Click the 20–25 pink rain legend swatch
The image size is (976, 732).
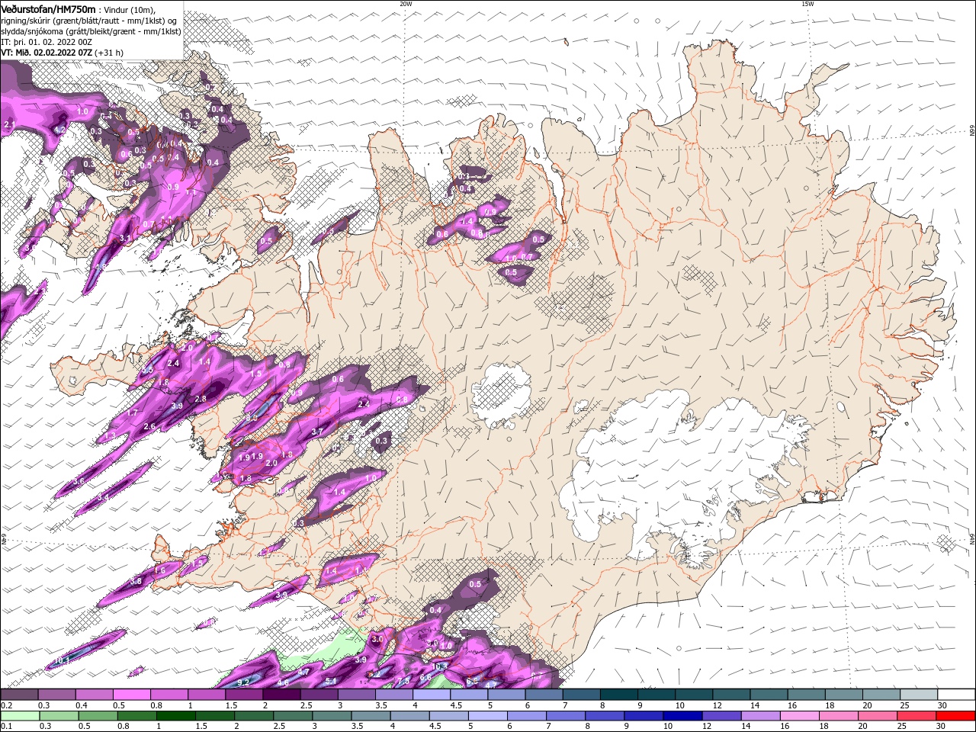[x=878, y=716]
